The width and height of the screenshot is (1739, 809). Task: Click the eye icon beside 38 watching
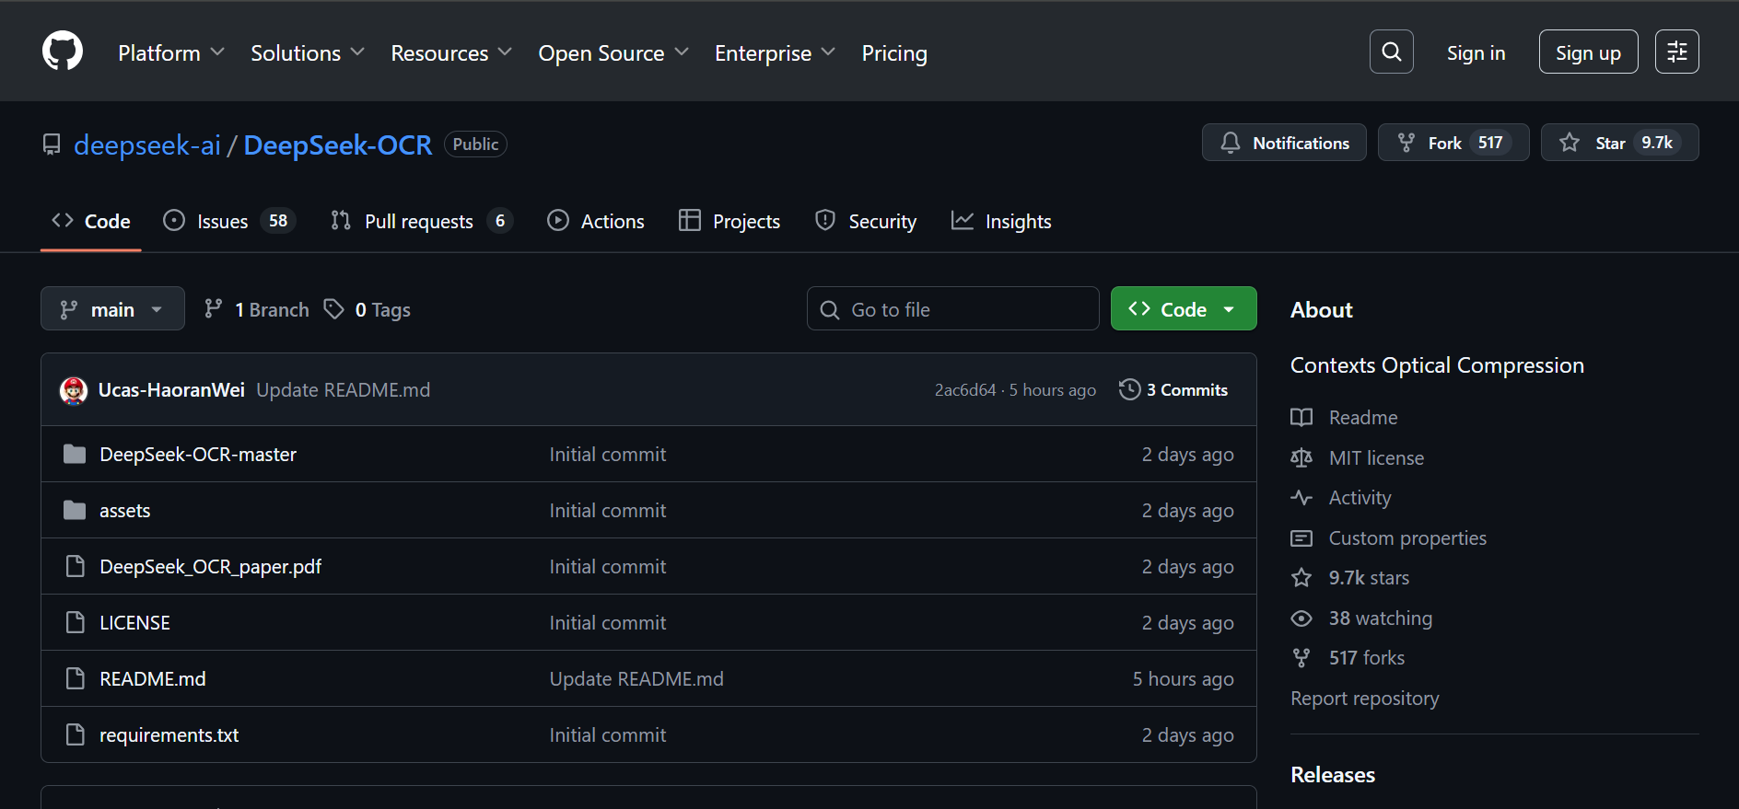click(1301, 618)
